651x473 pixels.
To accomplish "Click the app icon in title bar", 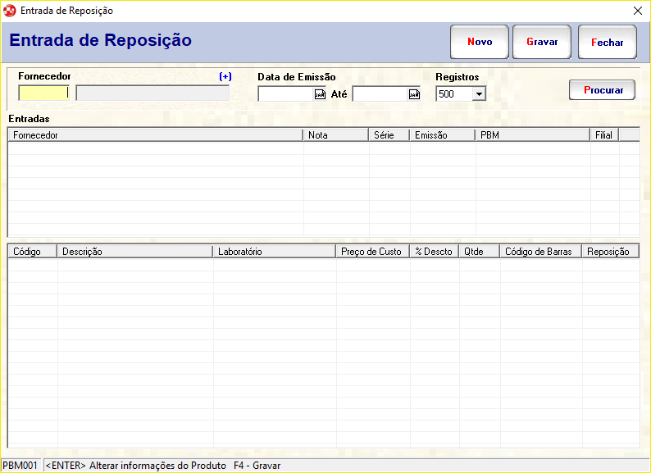I will 9,11.
